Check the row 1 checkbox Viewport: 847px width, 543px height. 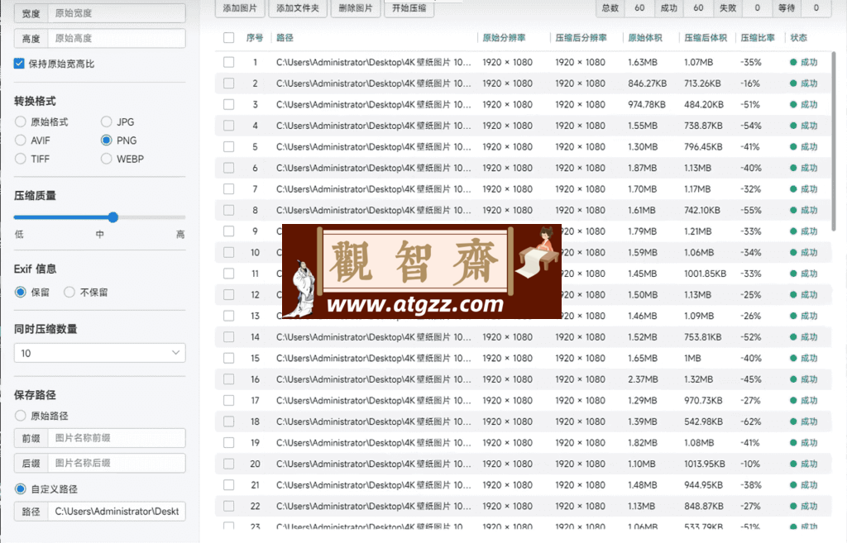[x=229, y=62]
